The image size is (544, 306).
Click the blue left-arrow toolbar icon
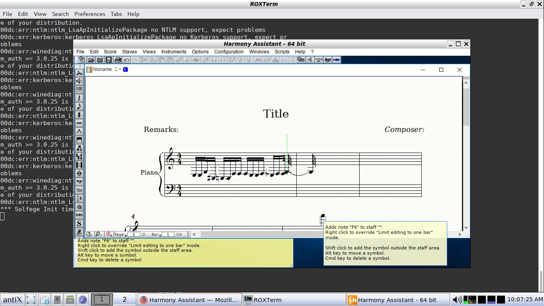point(337,60)
